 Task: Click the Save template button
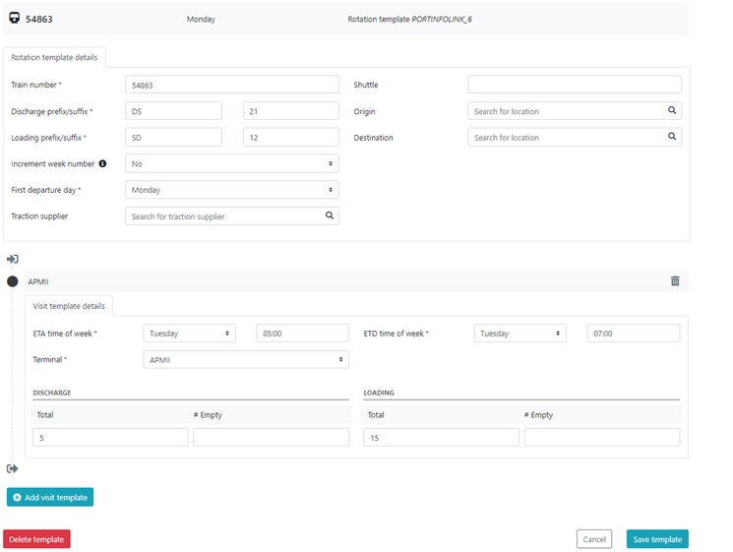point(657,539)
